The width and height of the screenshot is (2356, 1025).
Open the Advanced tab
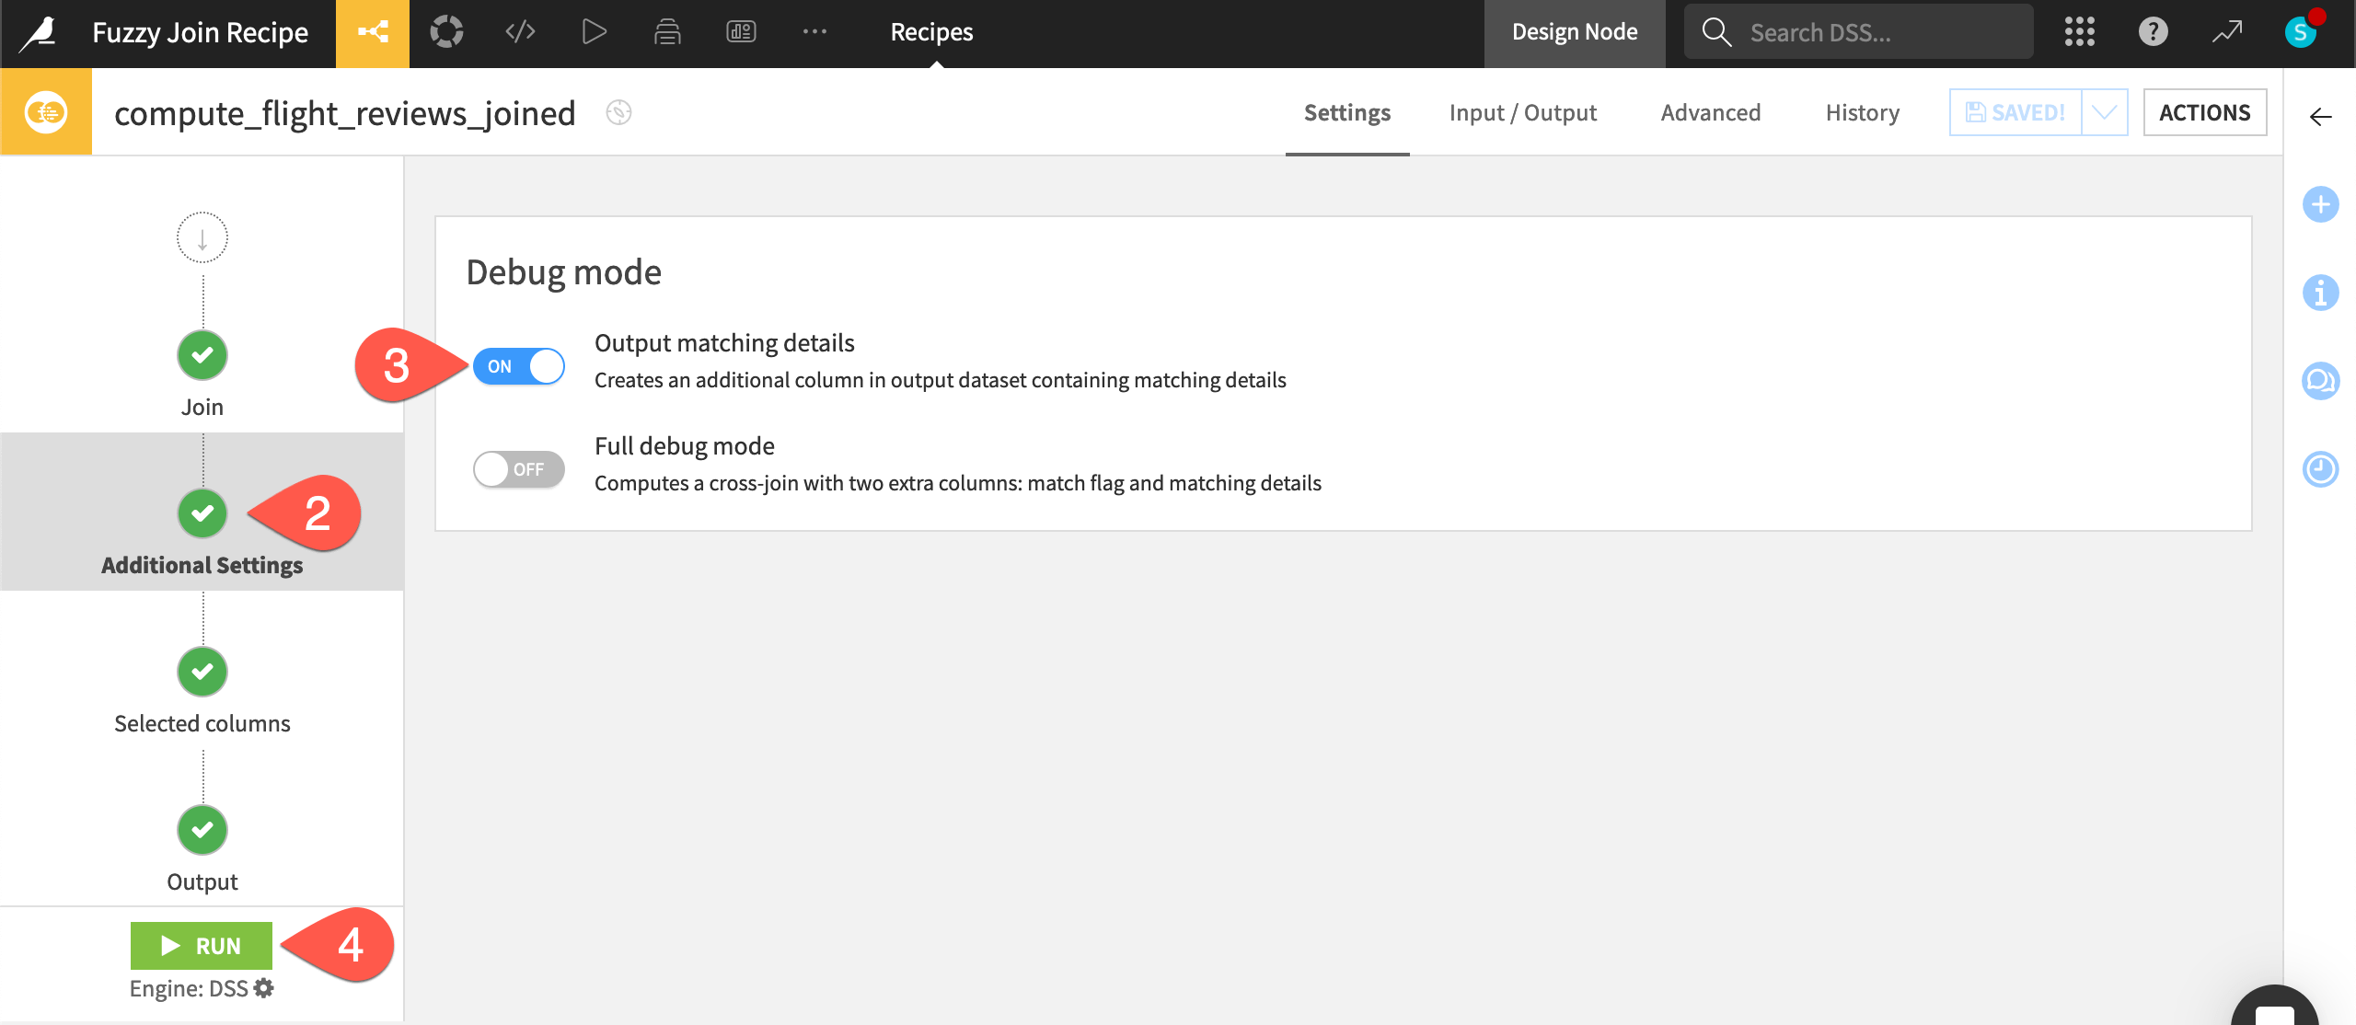click(x=1710, y=112)
